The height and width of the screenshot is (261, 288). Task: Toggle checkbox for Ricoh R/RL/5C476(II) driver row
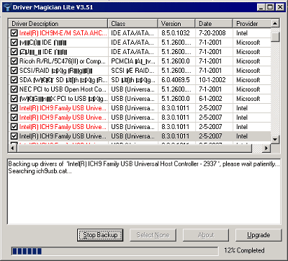point(14,61)
